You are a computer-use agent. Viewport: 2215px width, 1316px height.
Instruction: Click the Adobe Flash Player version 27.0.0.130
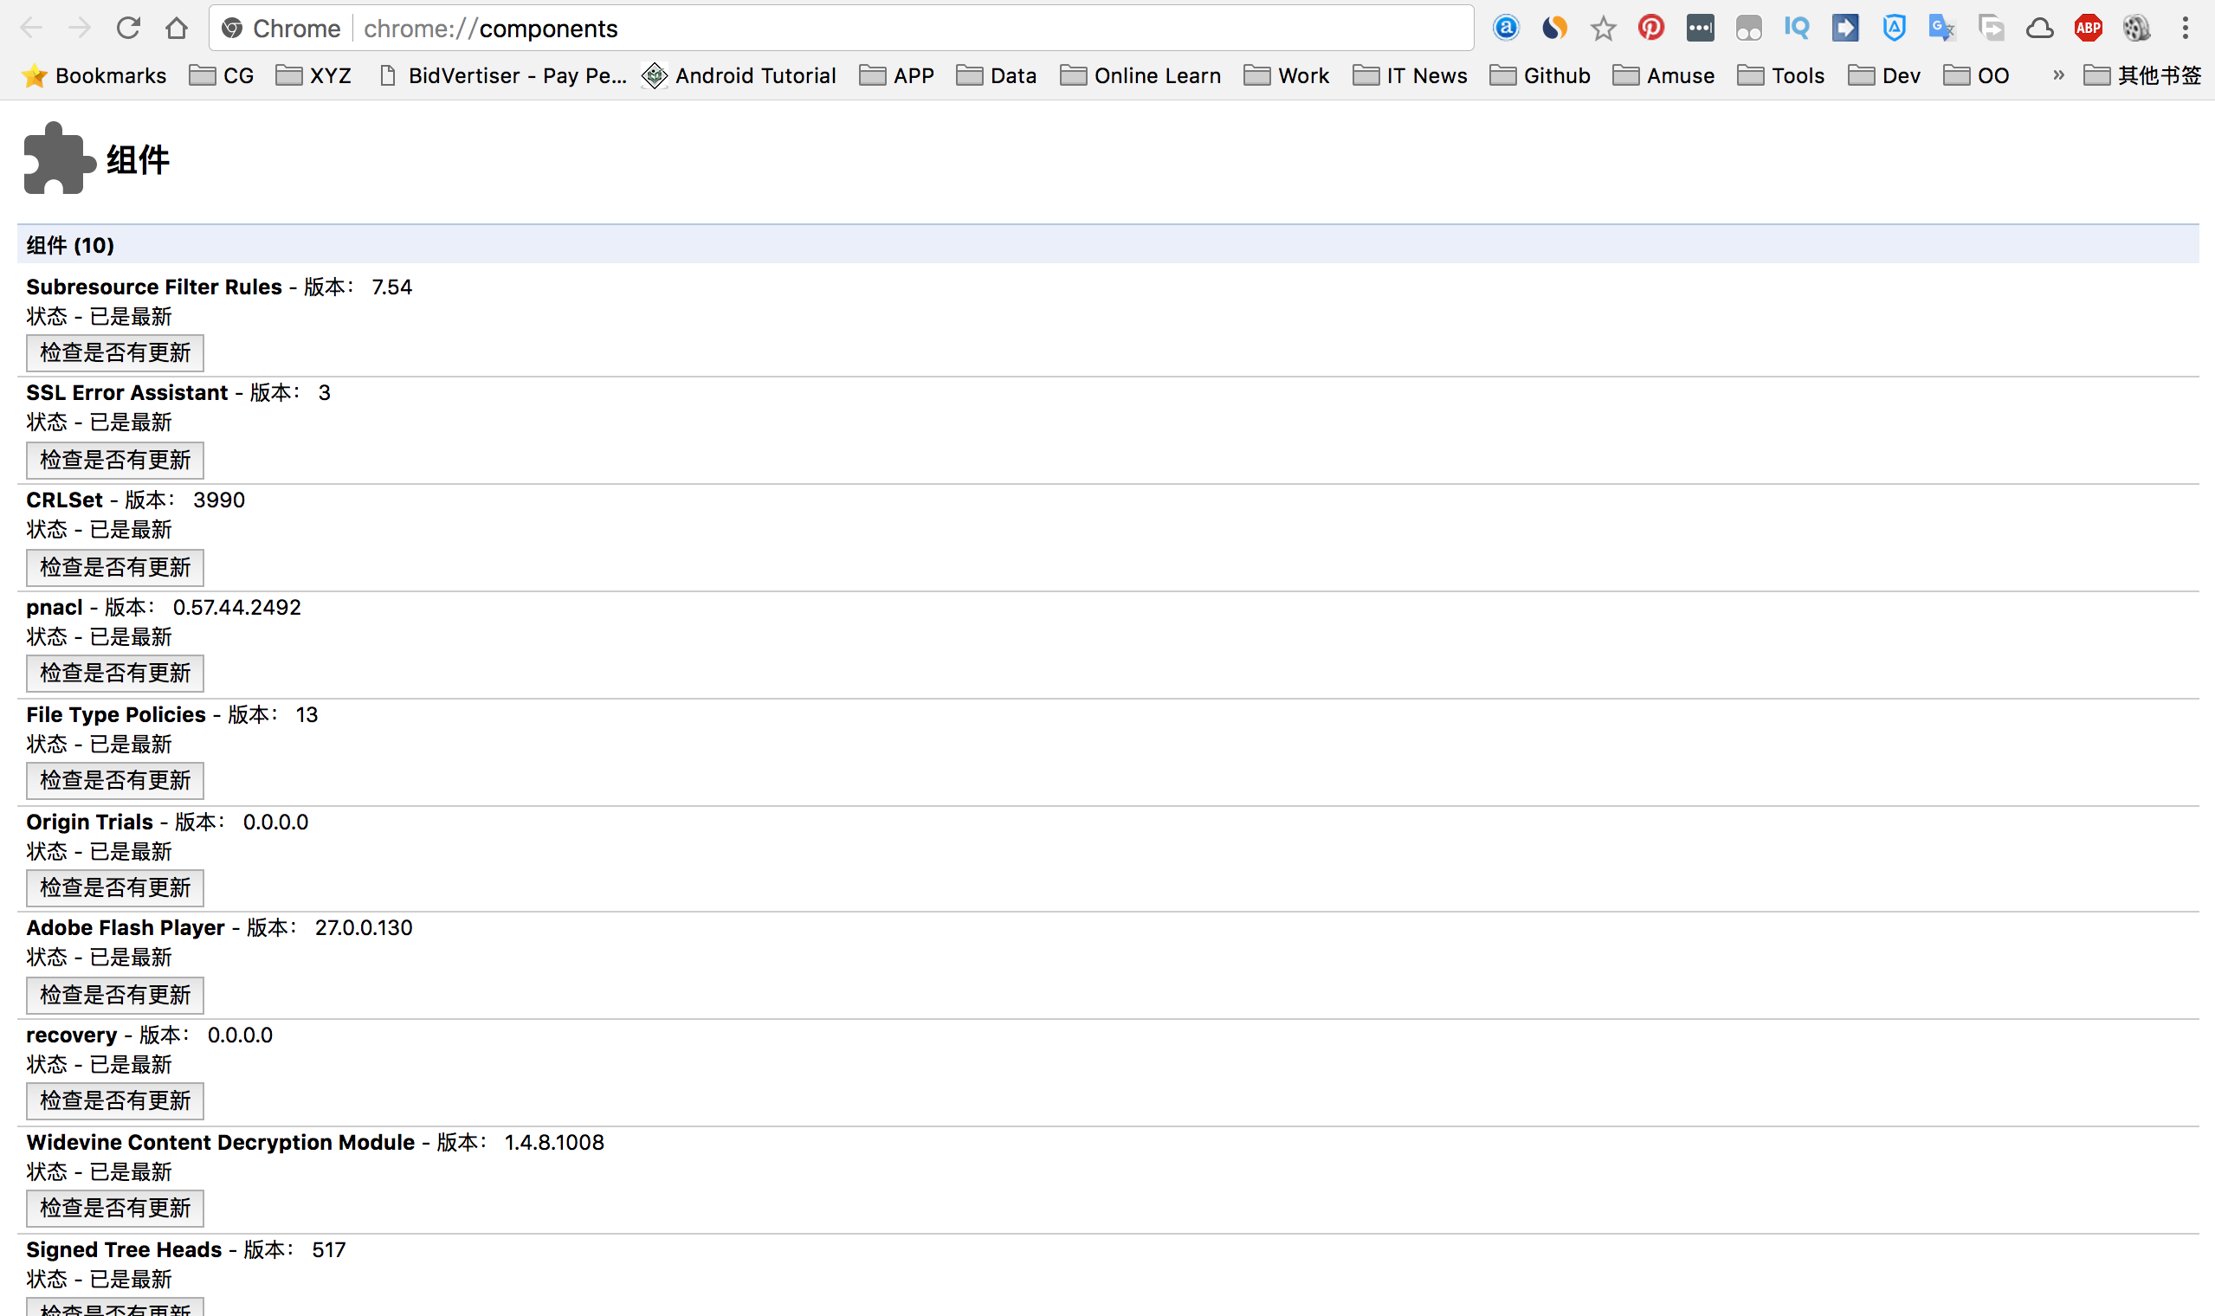click(x=364, y=927)
